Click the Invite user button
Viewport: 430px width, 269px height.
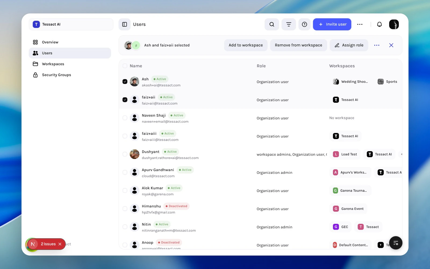click(x=332, y=24)
